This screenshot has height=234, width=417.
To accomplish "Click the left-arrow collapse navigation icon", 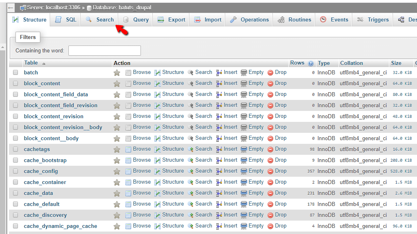I will click(x=11, y=8).
